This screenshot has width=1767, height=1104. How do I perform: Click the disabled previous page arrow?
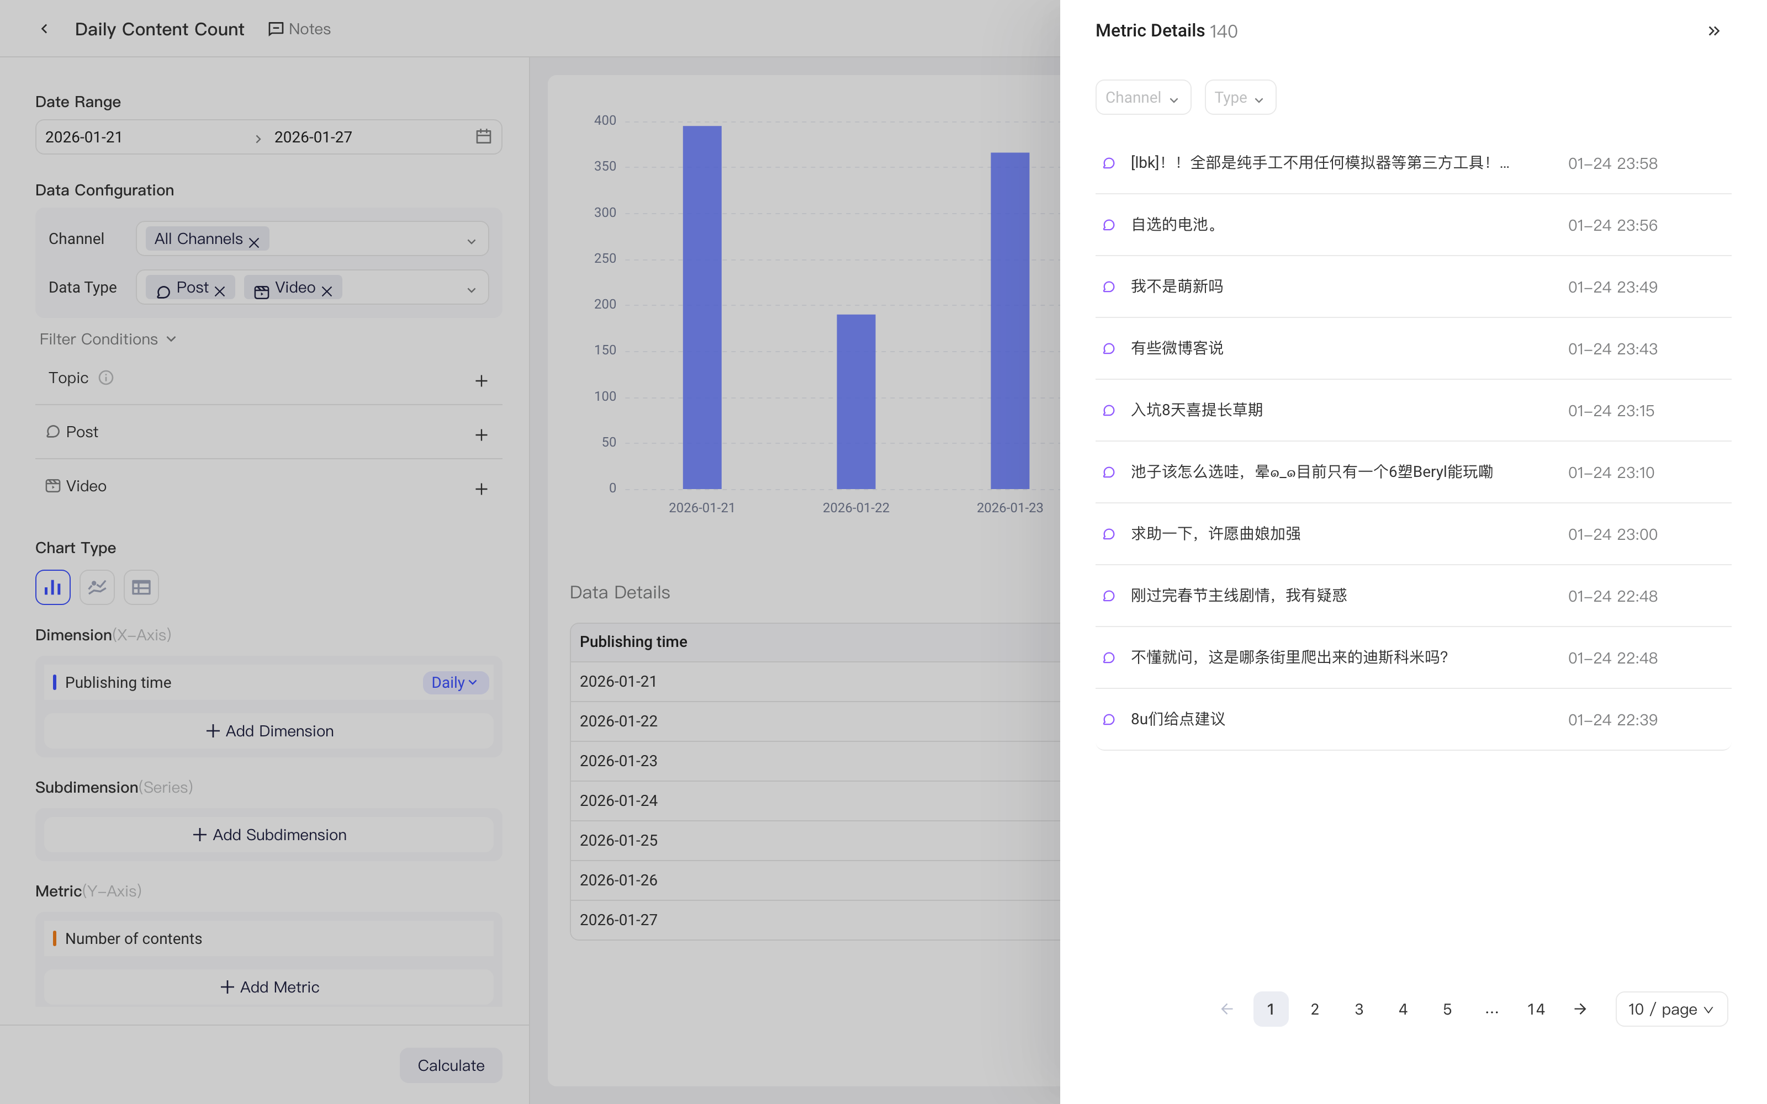(1226, 1009)
